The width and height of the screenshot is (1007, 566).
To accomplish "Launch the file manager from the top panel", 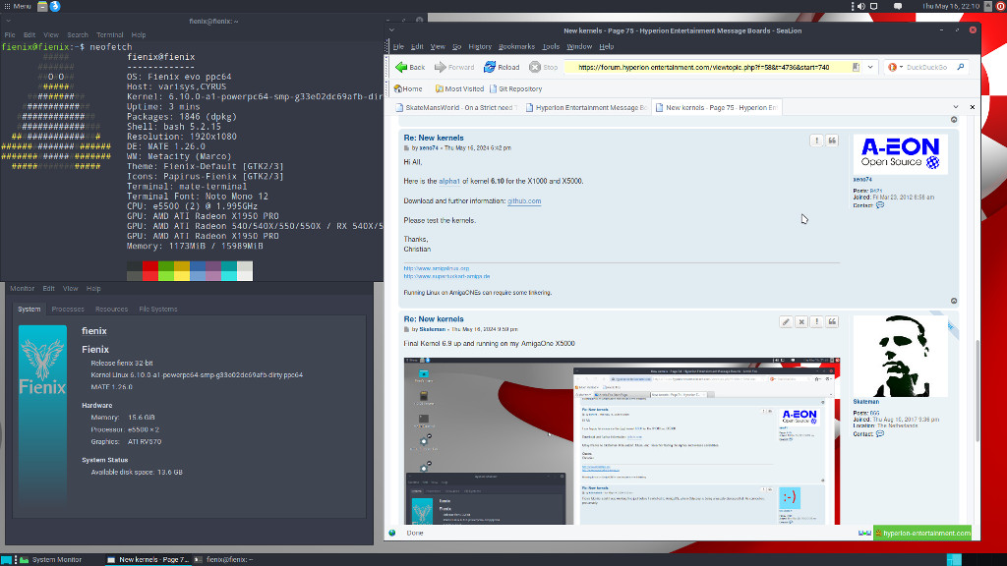I will (x=42, y=6).
